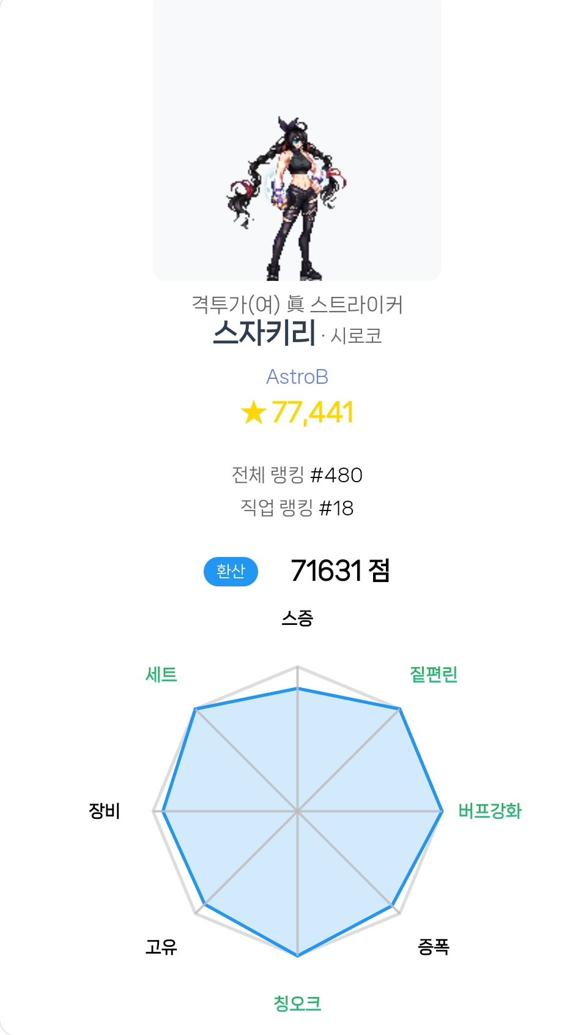Viewport: 581px width, 1035px height.
Task: Select the 장비 radar axis label
Action: click(105, 811)
